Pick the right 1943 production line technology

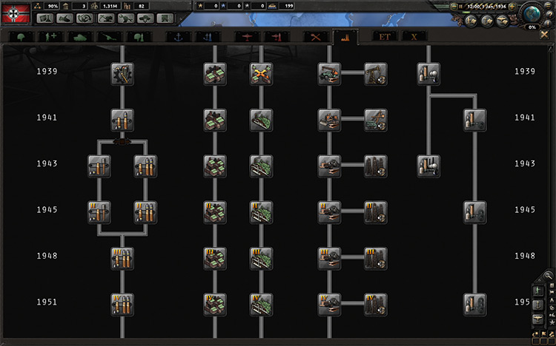point(146,166)
